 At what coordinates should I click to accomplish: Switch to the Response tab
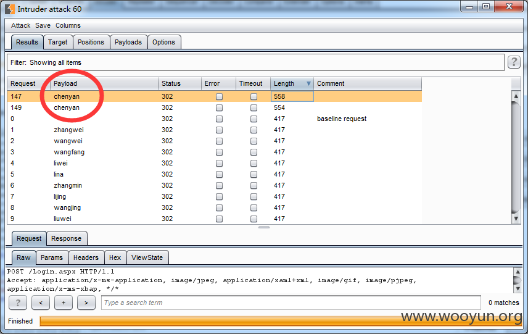(x=67, y=238)
